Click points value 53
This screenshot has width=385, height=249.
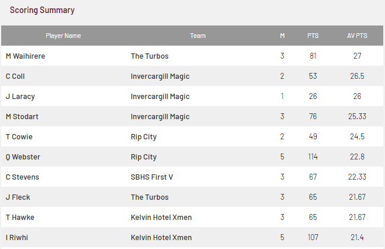coord(313,76)
